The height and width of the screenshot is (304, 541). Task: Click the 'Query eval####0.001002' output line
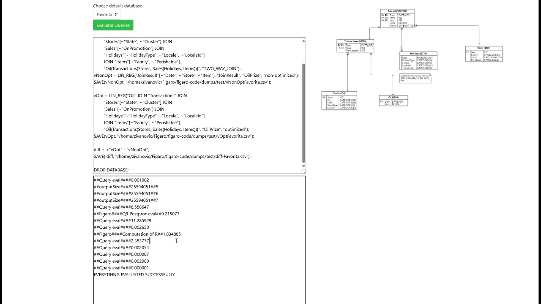coord(121,180)
